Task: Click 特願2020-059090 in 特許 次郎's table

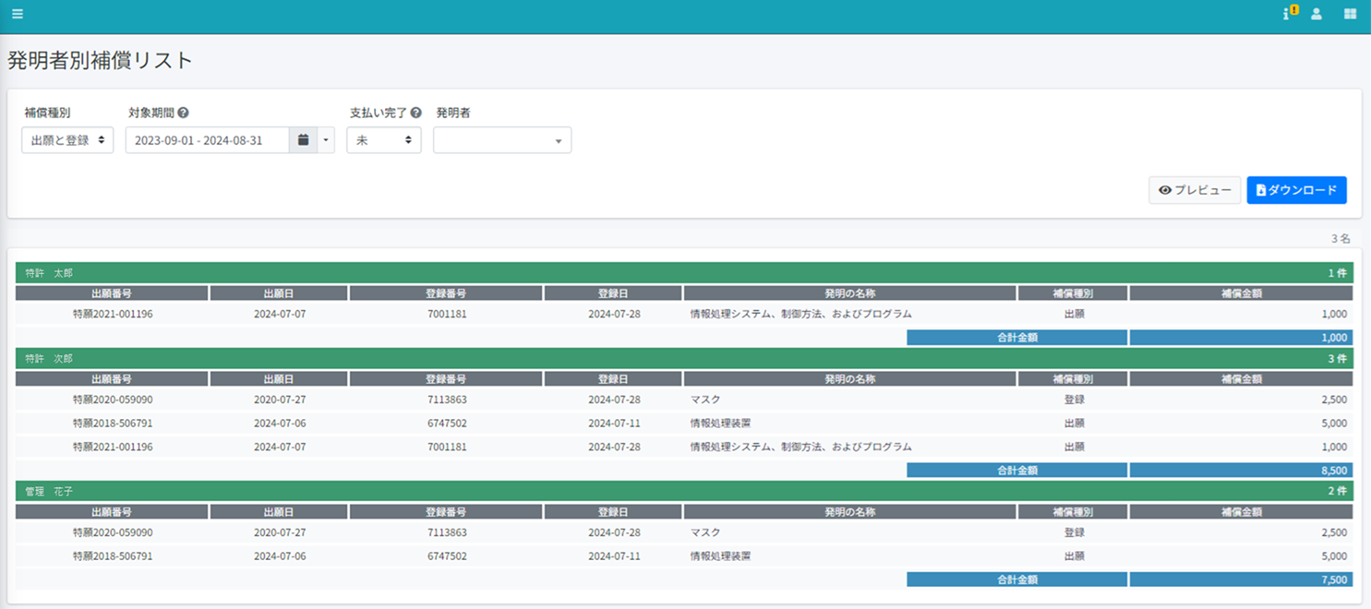Action: 113,400
